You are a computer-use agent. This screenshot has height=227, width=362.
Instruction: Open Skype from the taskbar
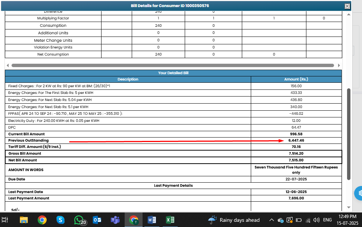click(x=60, y=220)
